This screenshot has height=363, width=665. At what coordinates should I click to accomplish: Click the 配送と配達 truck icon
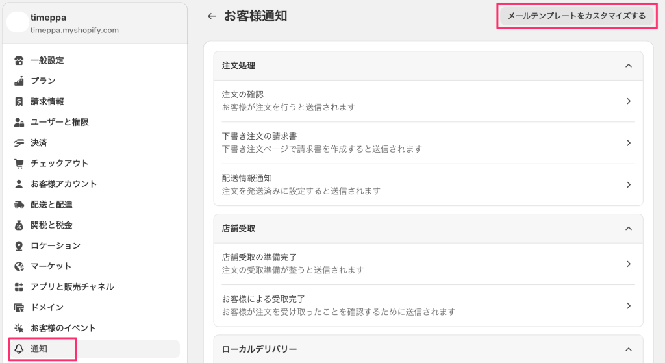click(19, 205)
